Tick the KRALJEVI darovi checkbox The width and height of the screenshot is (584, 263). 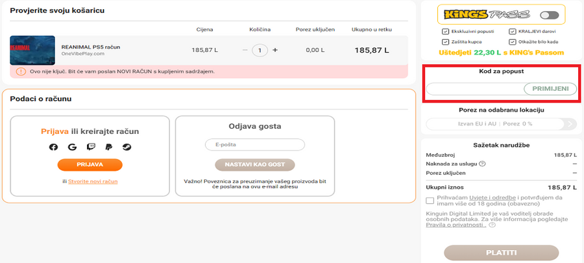pos(512,32)
